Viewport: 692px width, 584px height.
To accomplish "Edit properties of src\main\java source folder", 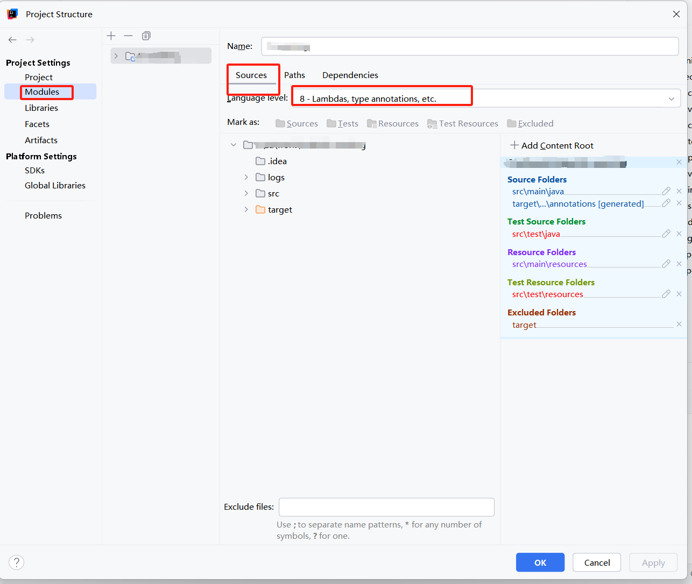I will point(666,191).
